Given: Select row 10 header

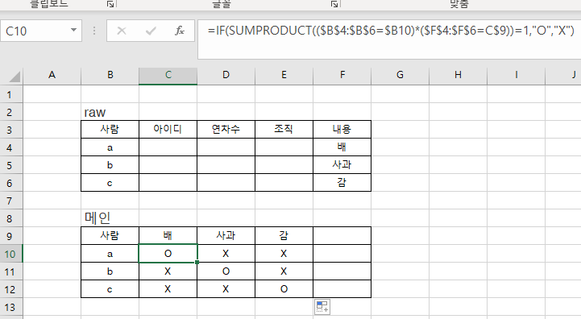Looking at the screenshot, I should click(11, 254).
